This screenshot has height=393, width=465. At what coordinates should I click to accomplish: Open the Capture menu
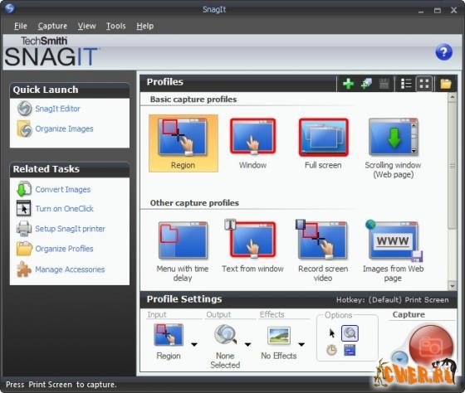(x=52, y=26)
